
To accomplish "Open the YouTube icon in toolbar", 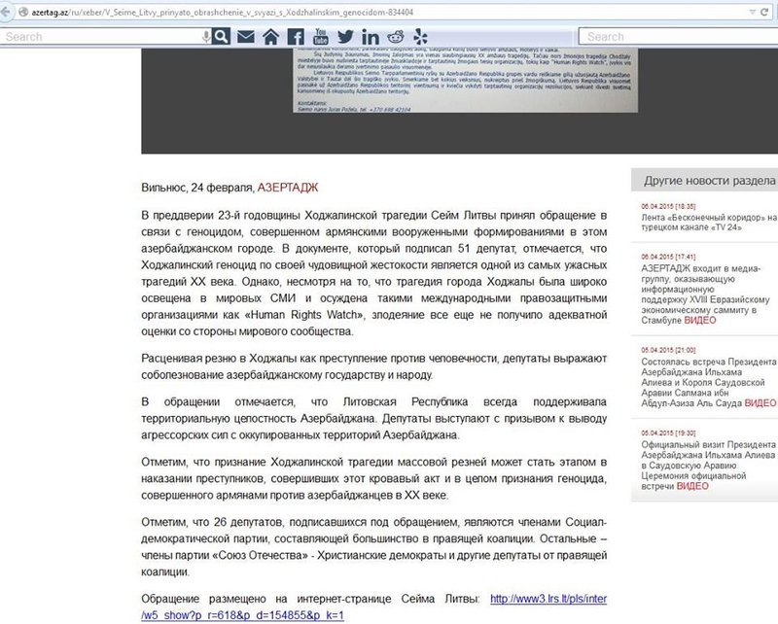I will tap(320, 37).
